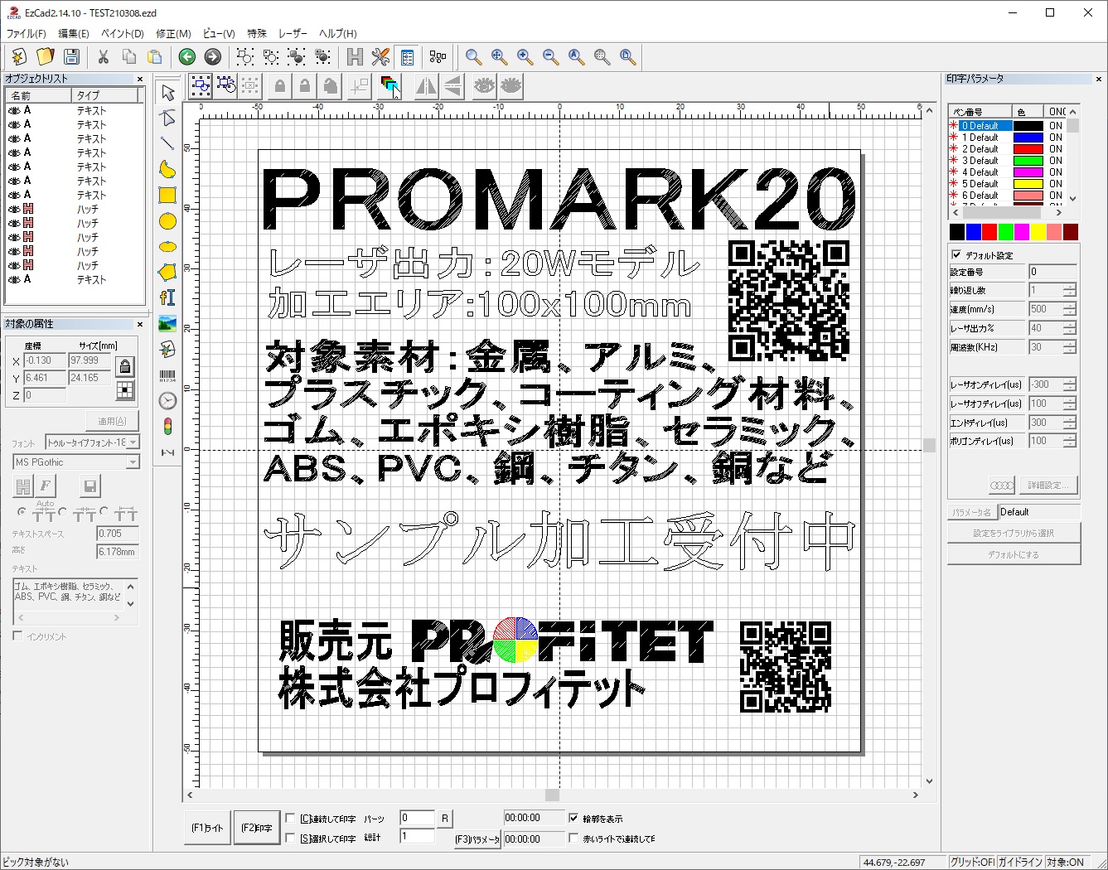The image size is (1108, 870).
Task: Click the 速度(mm/s) spinner arrows
Action: (1070, 309)
